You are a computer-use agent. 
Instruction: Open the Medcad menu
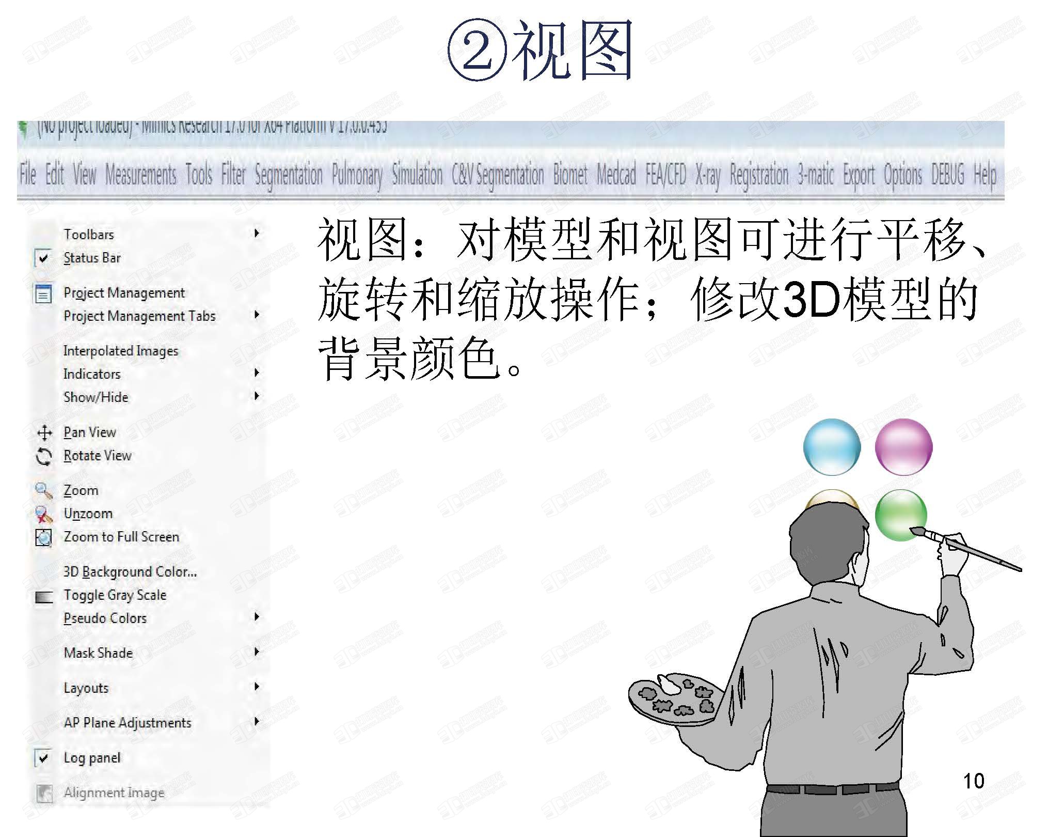click(x=616, y=174)
